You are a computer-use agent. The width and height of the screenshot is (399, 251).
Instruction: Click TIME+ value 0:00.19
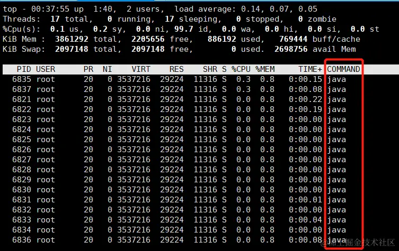pyautogui.click(x=305, y=109)
